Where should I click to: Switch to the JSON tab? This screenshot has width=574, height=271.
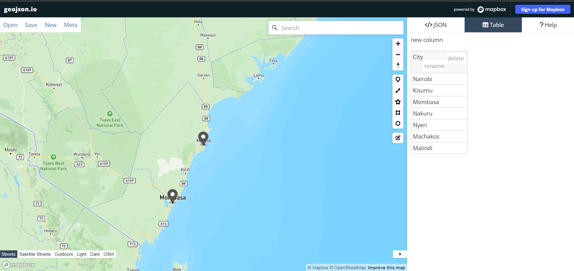coord(436,25)
